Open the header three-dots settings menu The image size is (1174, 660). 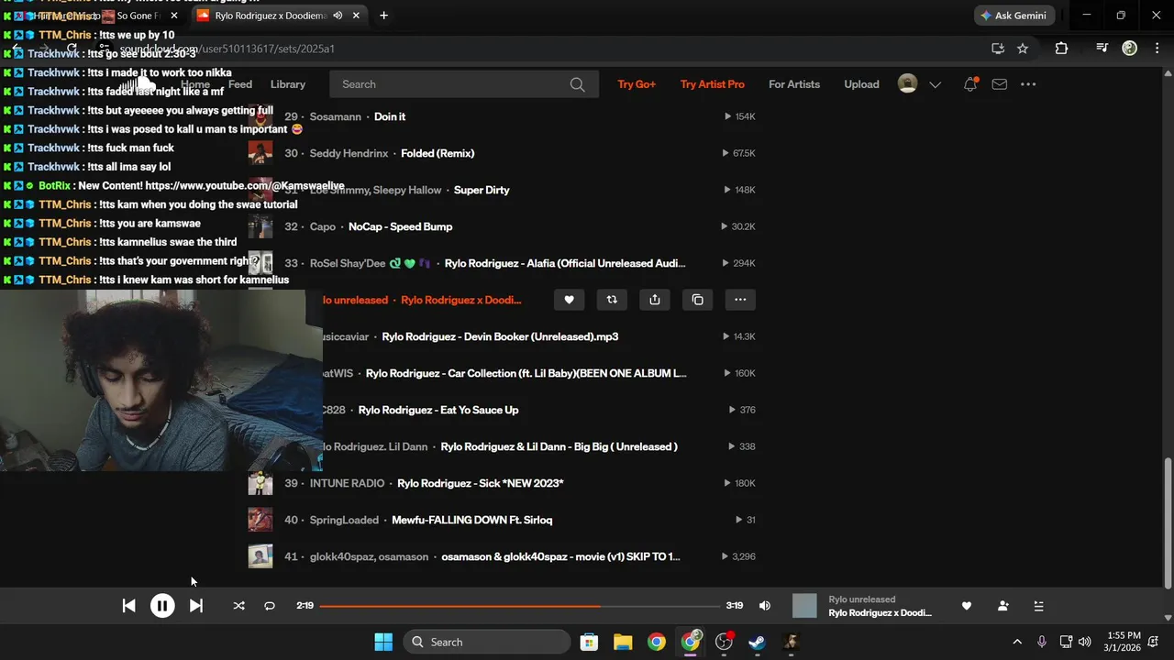pos(1028,84)
